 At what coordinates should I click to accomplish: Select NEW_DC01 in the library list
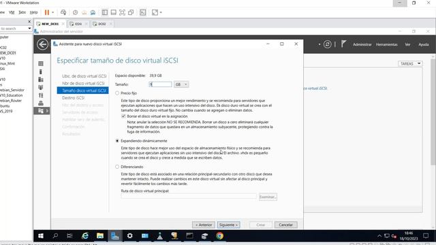click(x=8, y=53)
